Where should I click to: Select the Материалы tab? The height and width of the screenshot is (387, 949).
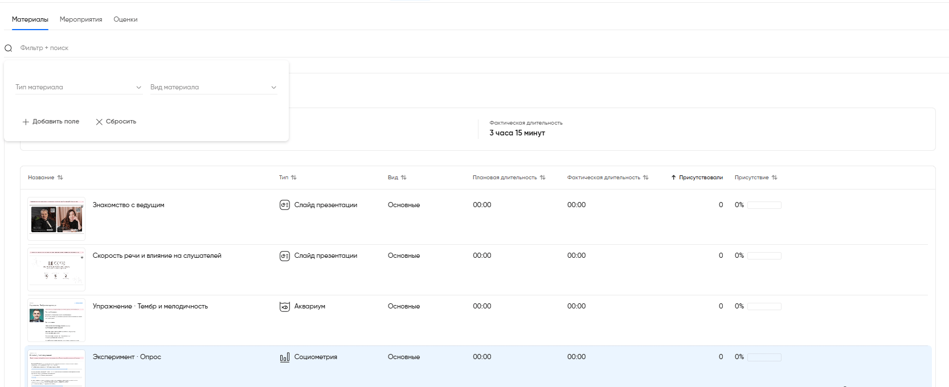tap(30, 19)
